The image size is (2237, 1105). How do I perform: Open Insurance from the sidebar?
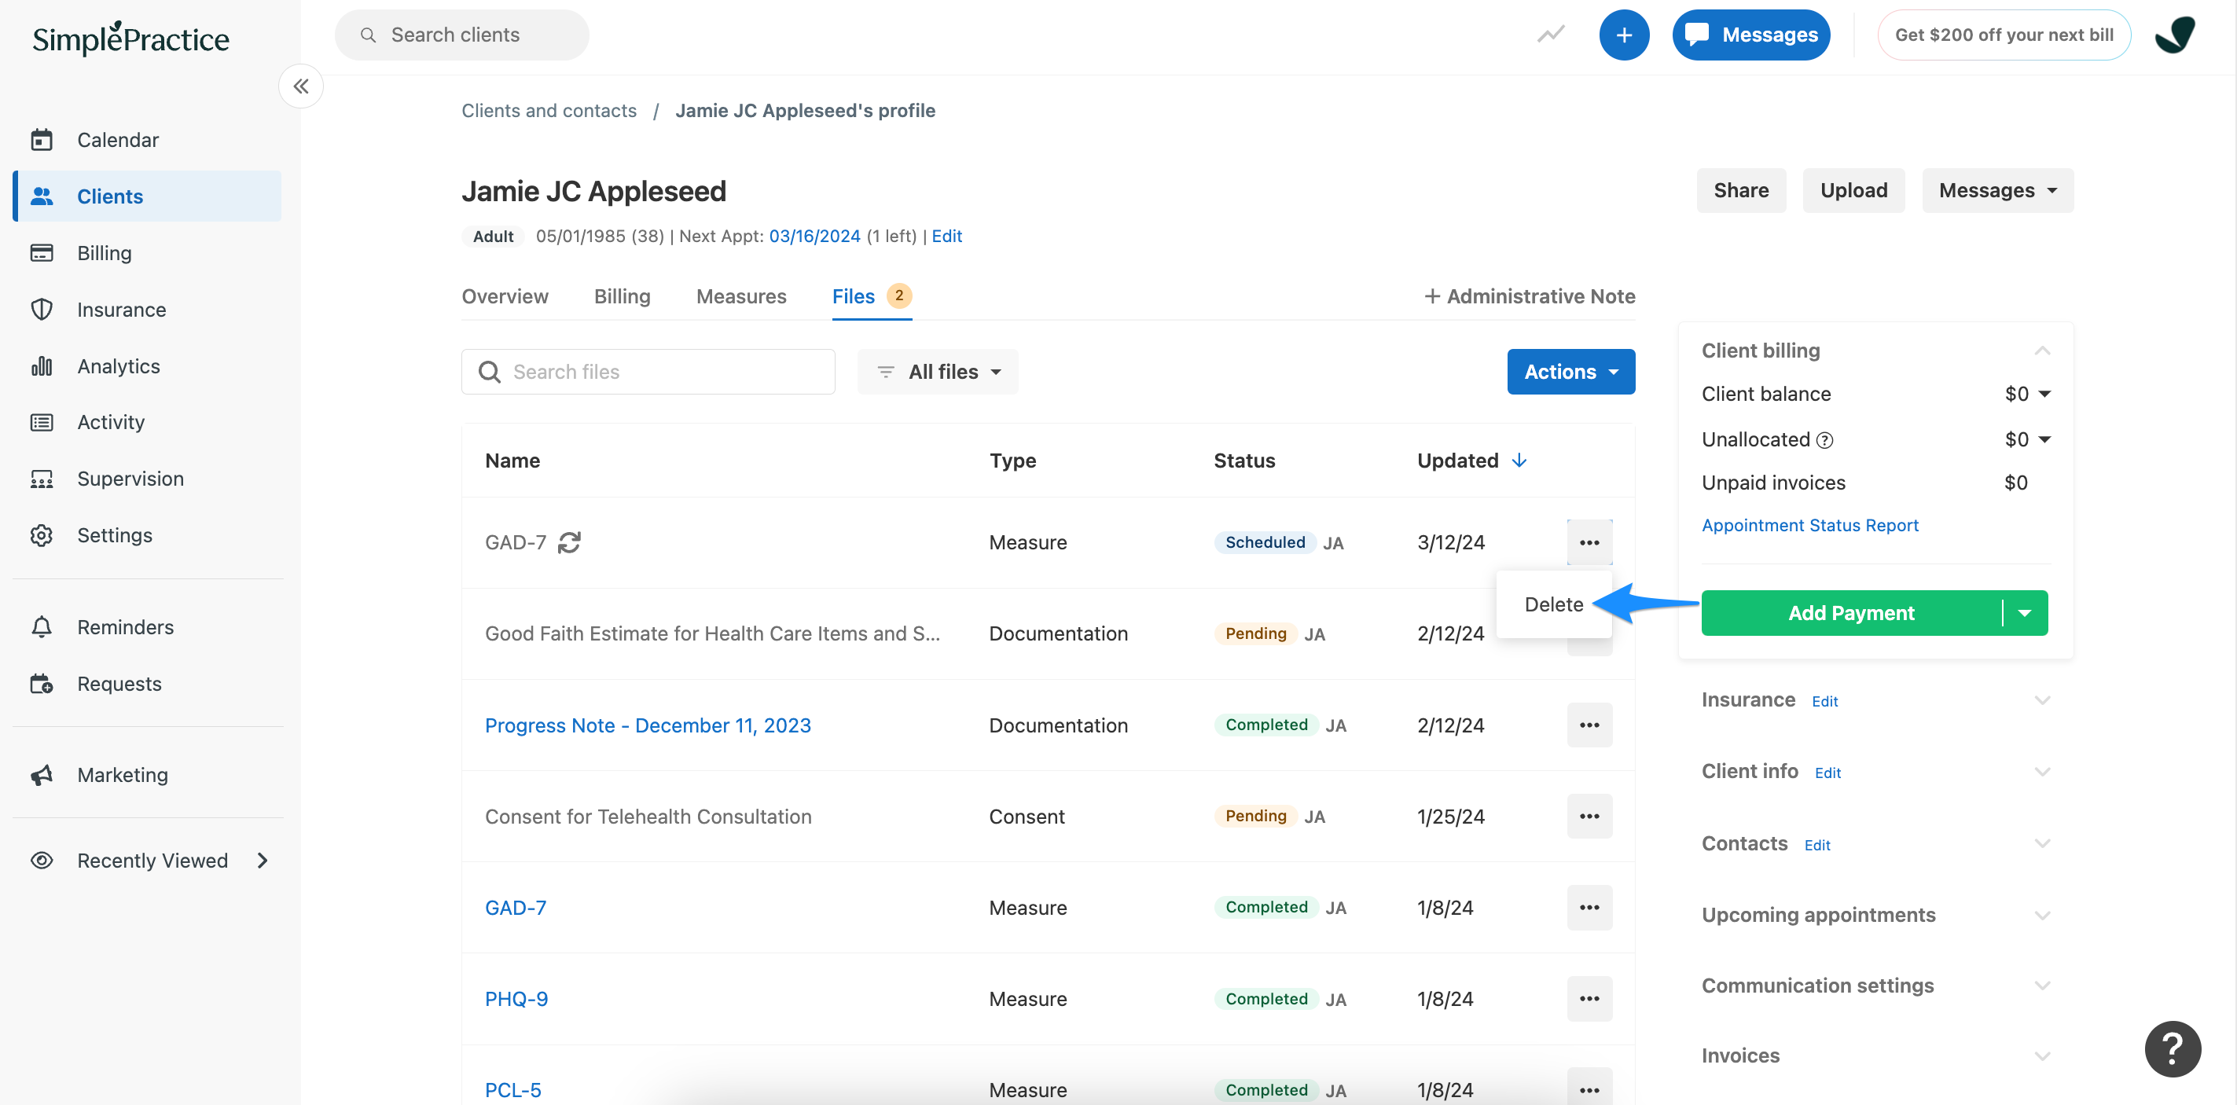pyautogui.click(x=121, y=309)
